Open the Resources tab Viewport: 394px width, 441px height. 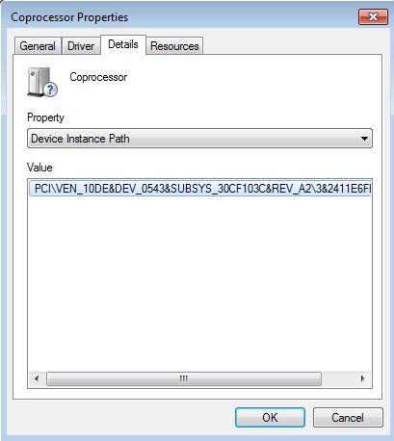(174, 46)
